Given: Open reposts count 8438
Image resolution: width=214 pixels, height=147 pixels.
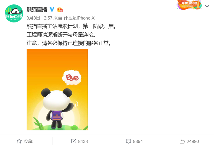Looking at the screenshot, I should click(x=83, y=141).
